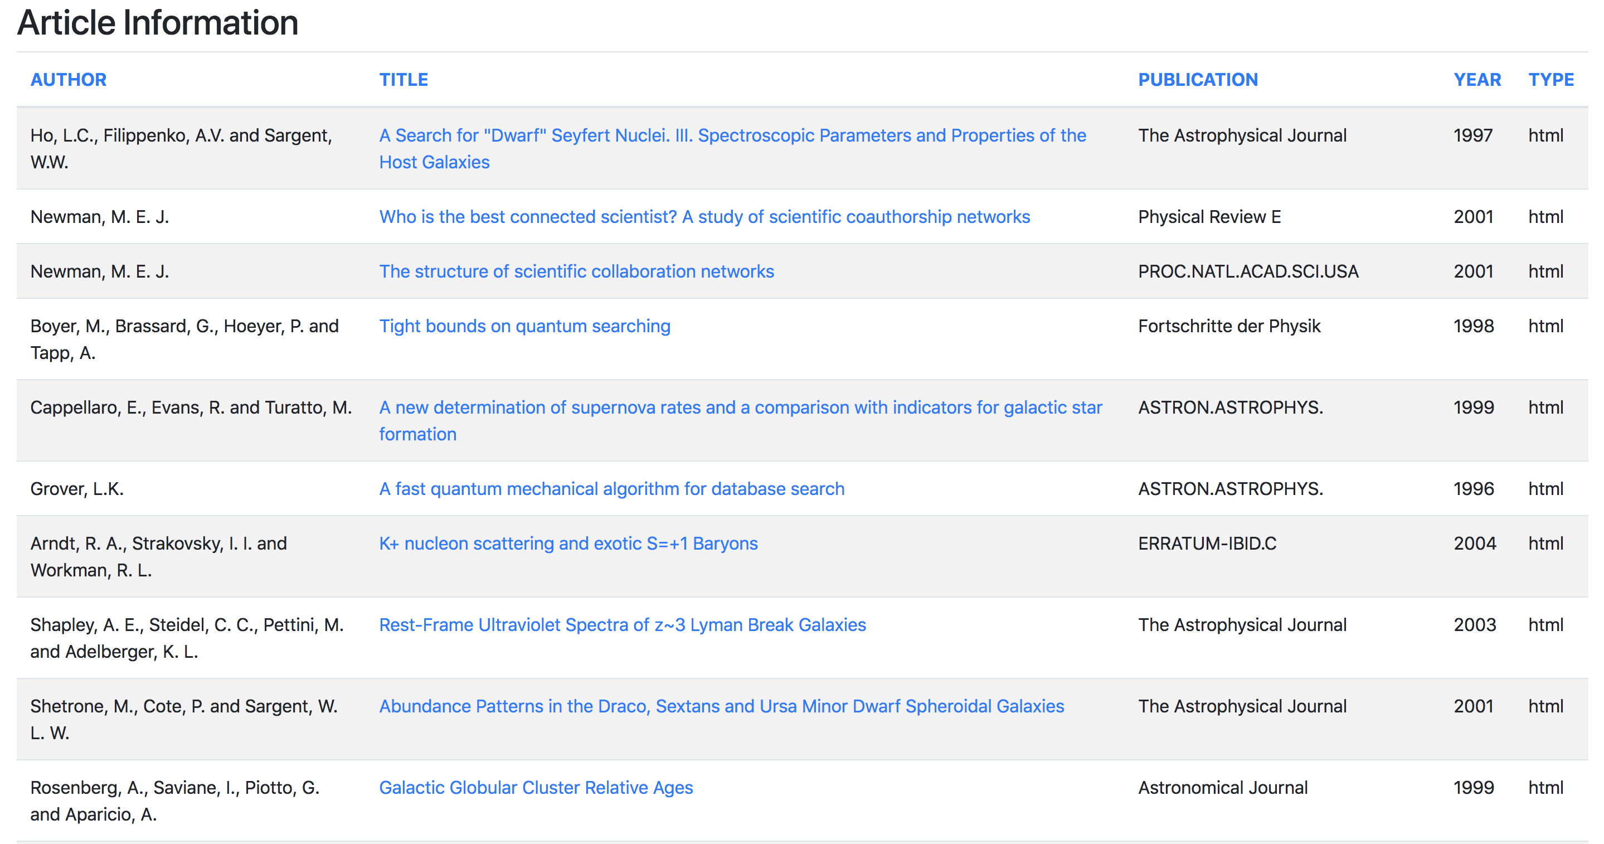Sort the table by the PUBLICATION column
1604x844 pixels.
[x=1199, y=79]
